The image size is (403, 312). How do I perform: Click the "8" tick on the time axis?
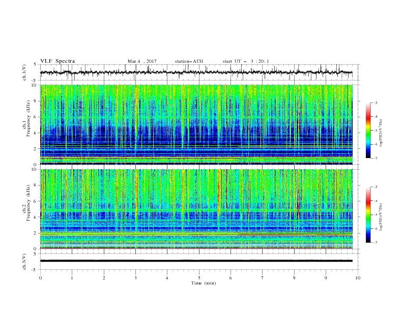point(294,278)
